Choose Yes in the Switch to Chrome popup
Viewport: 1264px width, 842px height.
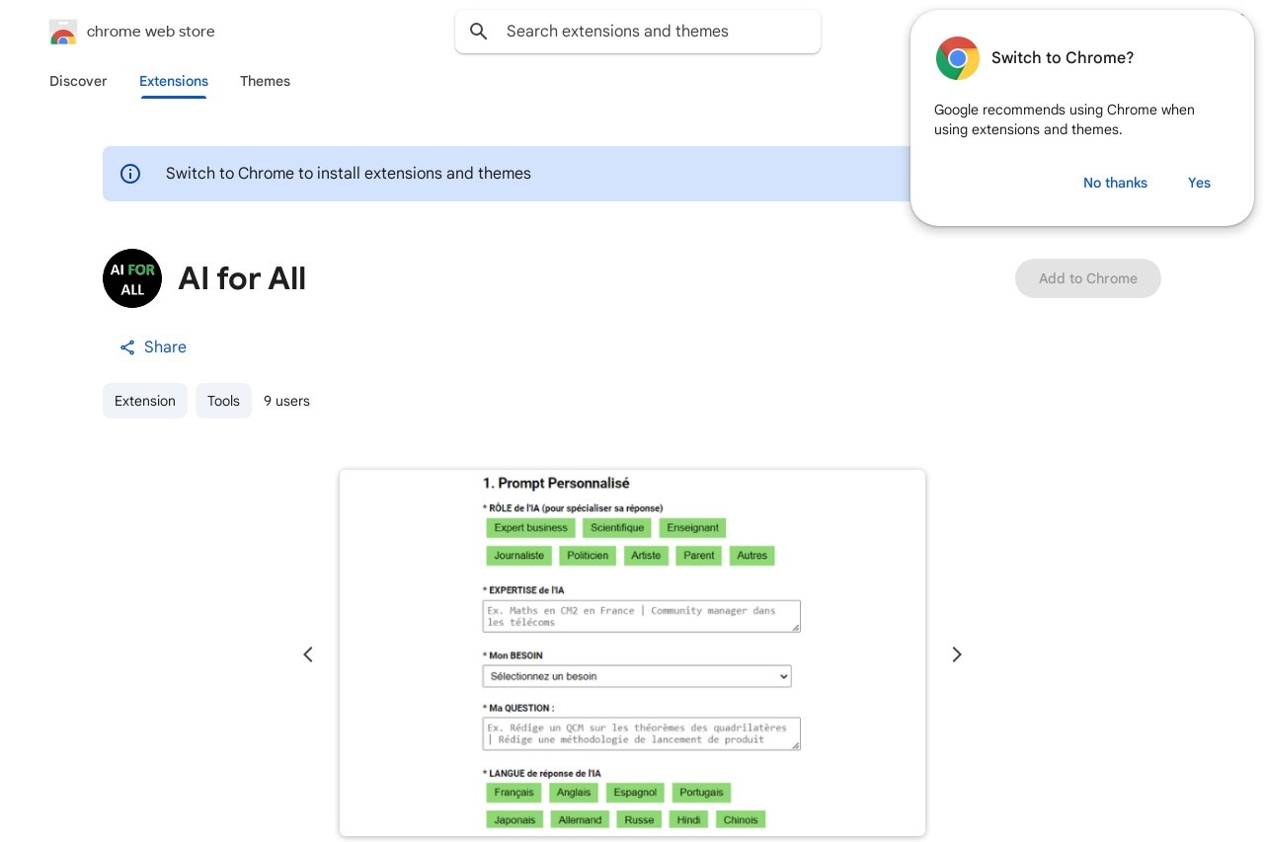pos(1199,183)
